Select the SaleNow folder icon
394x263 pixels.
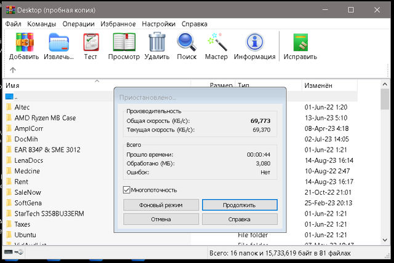click(x=9, y=192)
